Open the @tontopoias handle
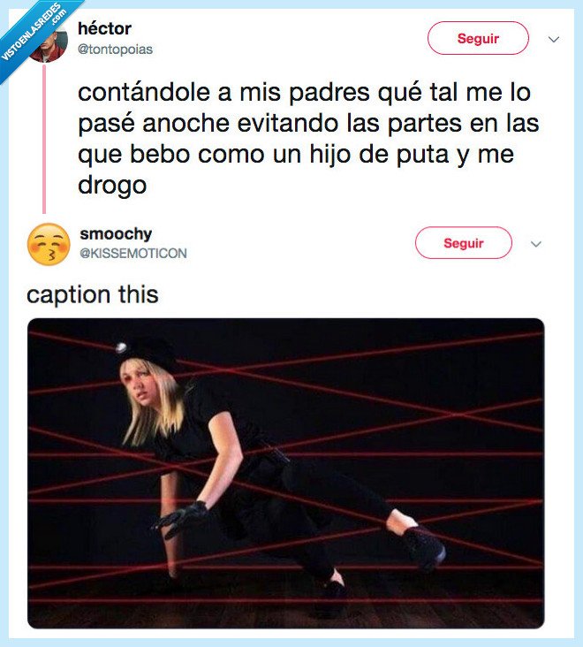The height and width of the screenshot is (647, 583). pos(115,49)
